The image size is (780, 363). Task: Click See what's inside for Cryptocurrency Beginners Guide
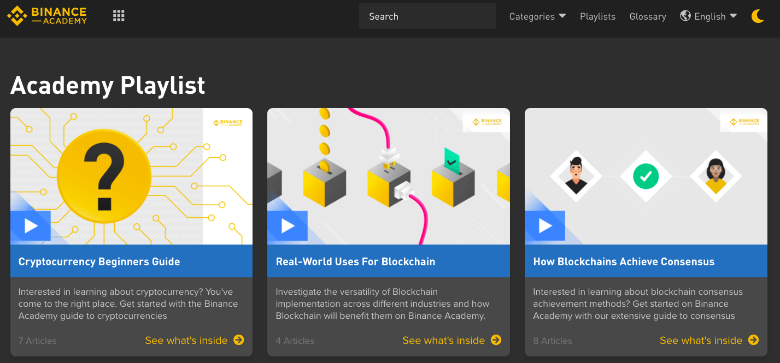(186, 340)
